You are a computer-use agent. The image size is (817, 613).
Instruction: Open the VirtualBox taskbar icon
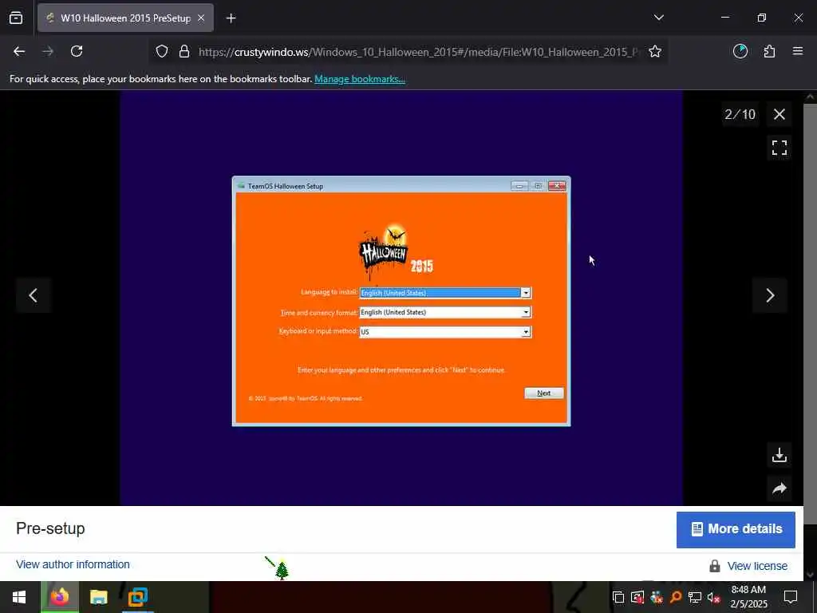point(137,597)
